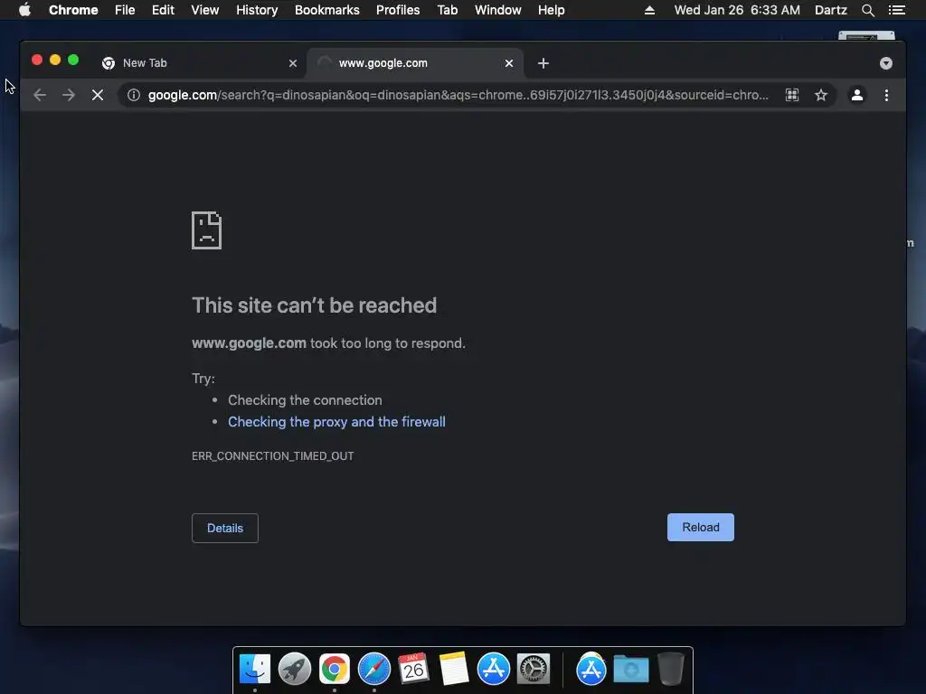Image resolution: width=926 pixels, height=694 pixels.
Task: Open App Store icon right of Dock divider
Action: click(591, 669)
